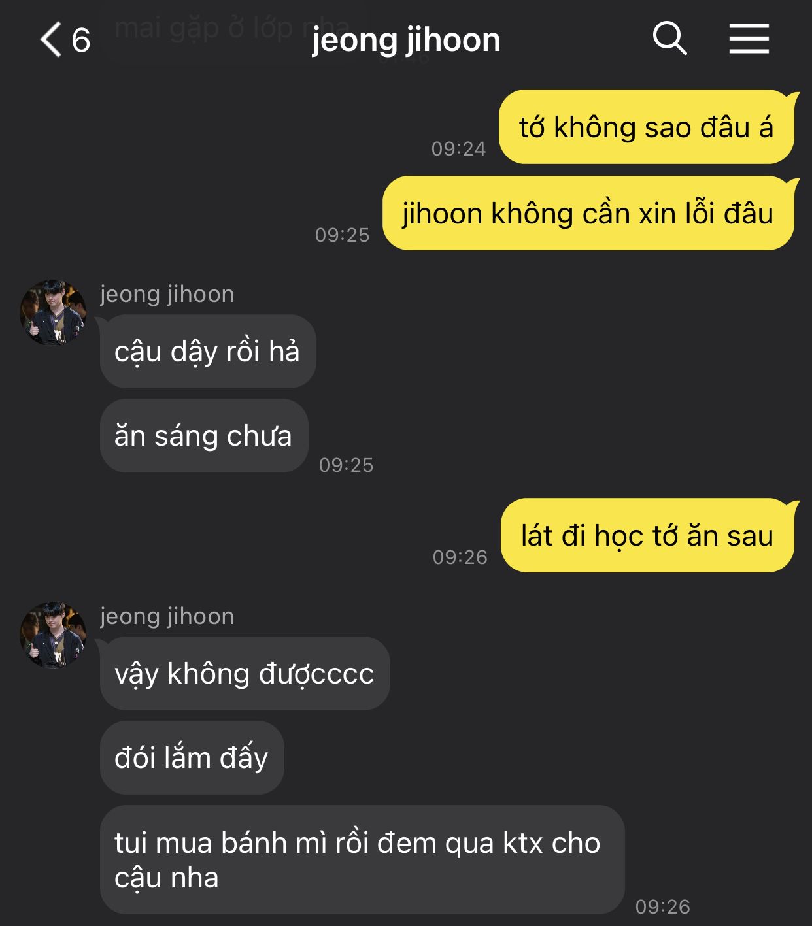The width and height of the screenshot is (812, 926).
Task: Select sender name above 'cậu dậy rồi hả'
Action: (167, 294)
